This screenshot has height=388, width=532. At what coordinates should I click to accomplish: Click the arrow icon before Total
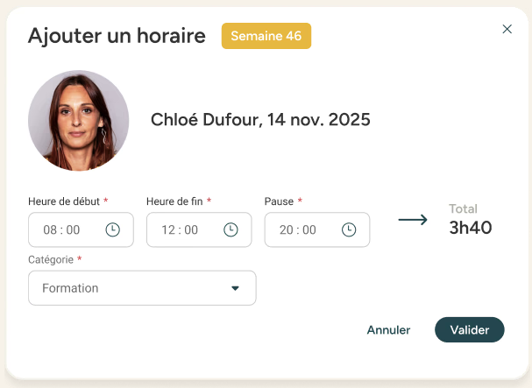pos(413,220)
